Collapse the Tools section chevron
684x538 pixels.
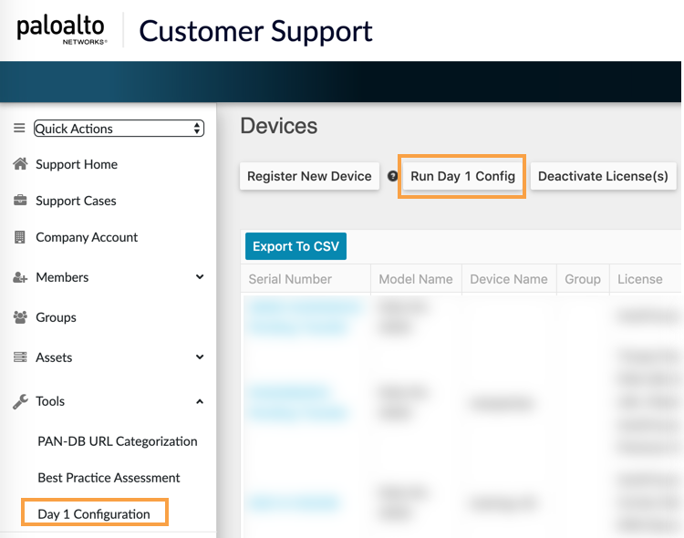coord(200,401)
